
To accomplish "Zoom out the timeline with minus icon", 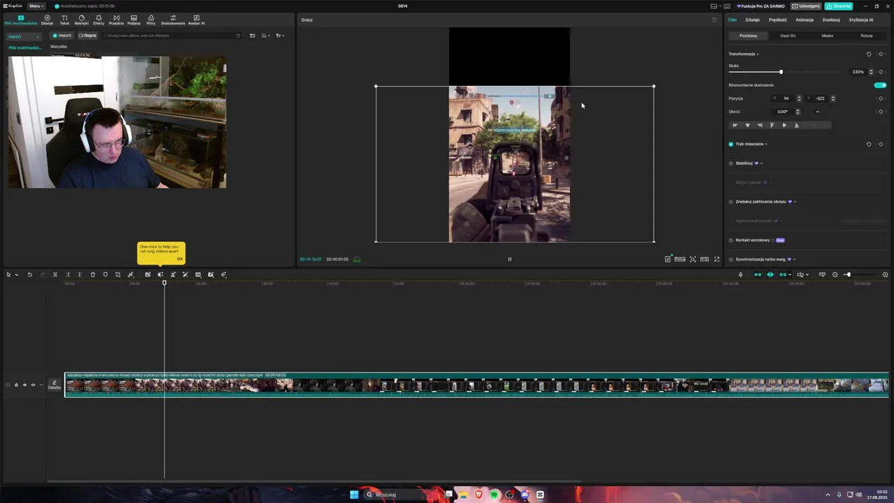I will click(x=835, y=275).
